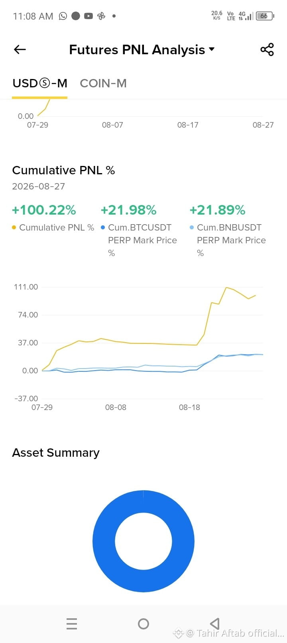Tap the battery indicator icon
This screenshot has height=643, width=287.
pyautogui.click(x=265, y=16)
